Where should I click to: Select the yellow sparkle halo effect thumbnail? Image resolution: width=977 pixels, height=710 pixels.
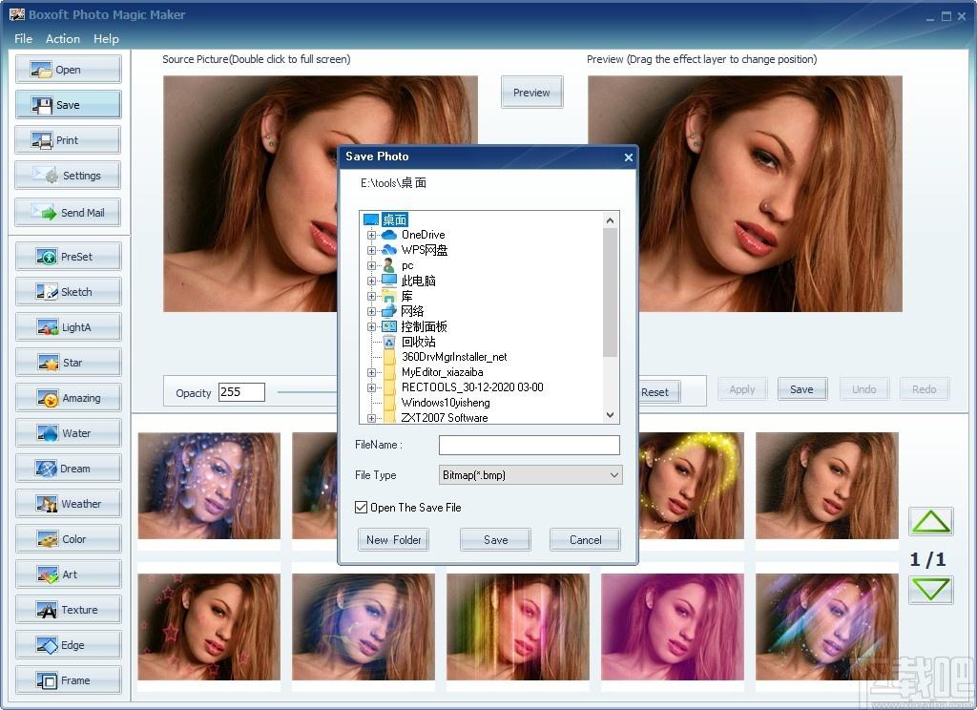(691, 486)
